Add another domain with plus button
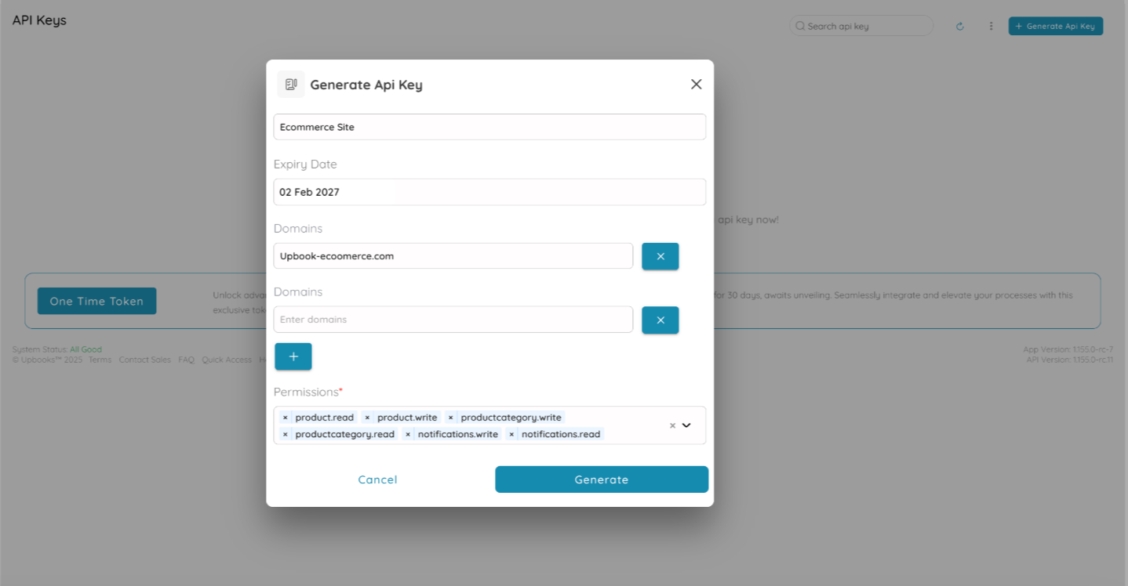Image resolution: width=1128 pixels, height=586 pixels. [293, 356]
